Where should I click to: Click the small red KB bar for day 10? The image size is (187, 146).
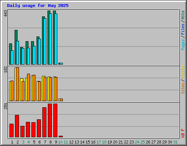pyautogui.click(x=61, y=137)
